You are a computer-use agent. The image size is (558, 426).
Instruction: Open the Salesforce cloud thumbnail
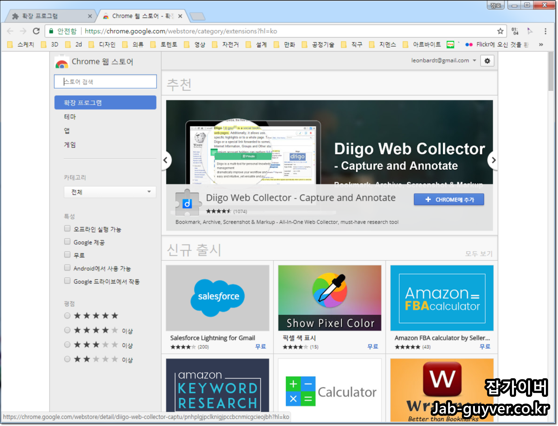(x=218, y=298)
